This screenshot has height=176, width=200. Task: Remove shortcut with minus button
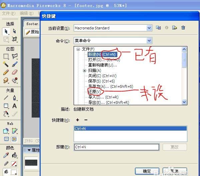(86, 120)
